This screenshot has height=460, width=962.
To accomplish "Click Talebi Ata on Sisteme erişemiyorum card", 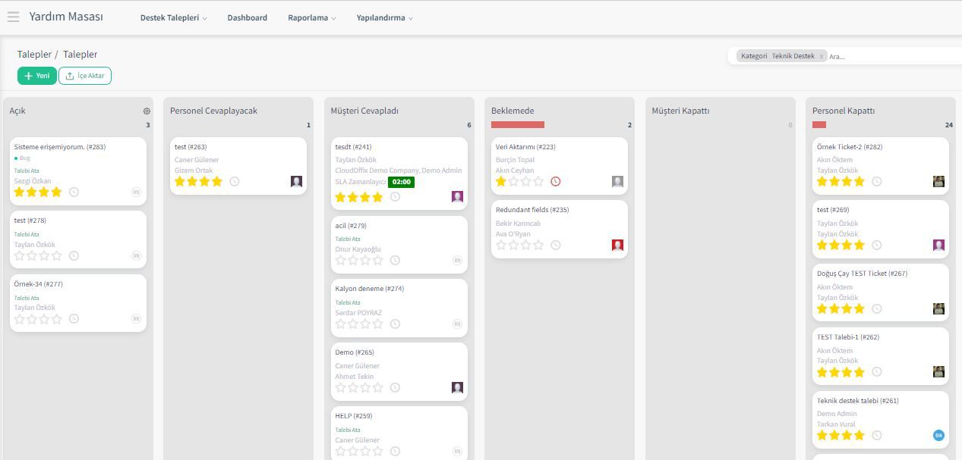I will 27,171.
